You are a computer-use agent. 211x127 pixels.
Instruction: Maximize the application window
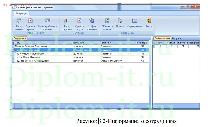[x=188, y=6]
